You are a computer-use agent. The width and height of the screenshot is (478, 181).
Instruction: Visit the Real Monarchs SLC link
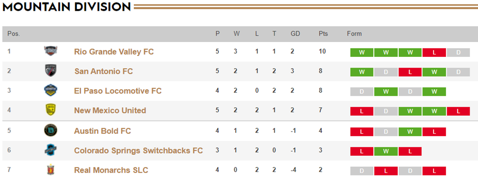click(x=111, y=170)
